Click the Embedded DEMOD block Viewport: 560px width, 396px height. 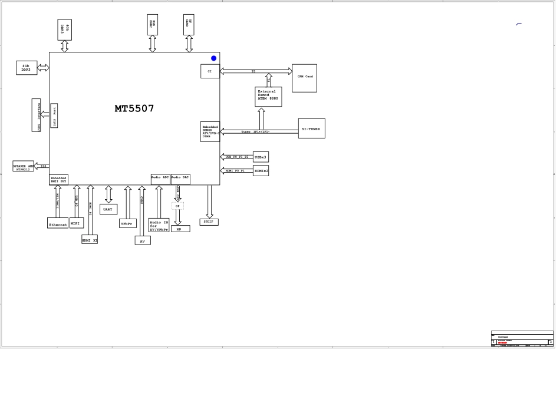(210, 131)
